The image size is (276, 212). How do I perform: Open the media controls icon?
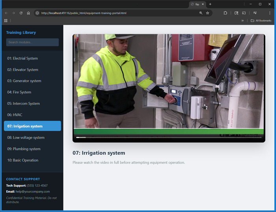[255, 13]
